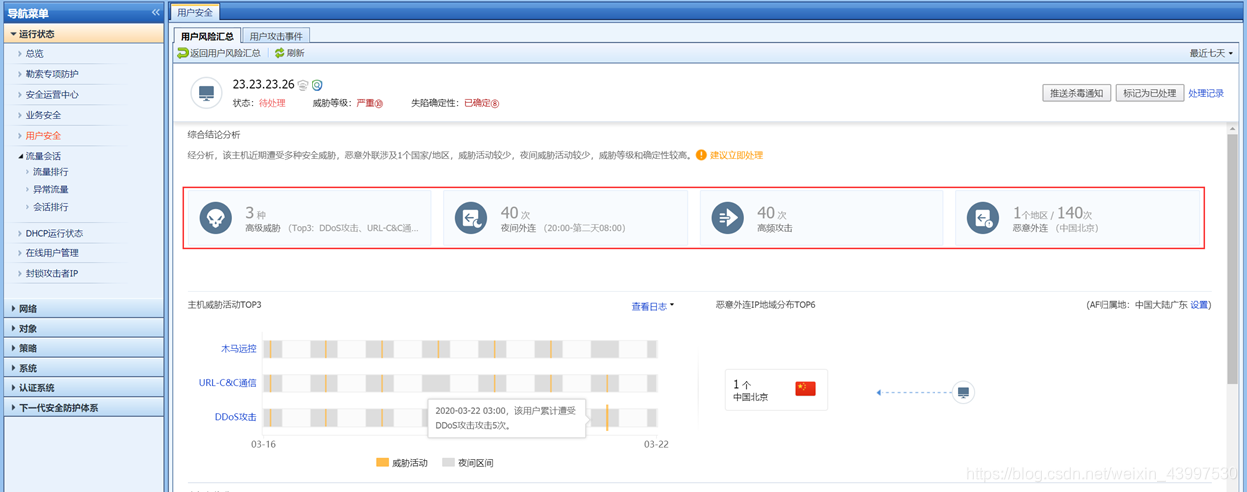The height and width of the screenshot is (492, 1247).
Task: Open 安全运营中心 in the navigation menu
Action: pyautogui.click(x=52, y=95)
